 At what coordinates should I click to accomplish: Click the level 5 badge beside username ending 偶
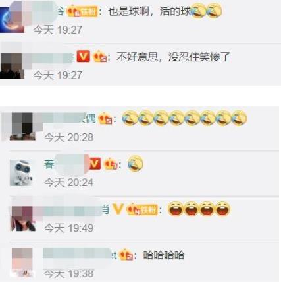(105, 119)
